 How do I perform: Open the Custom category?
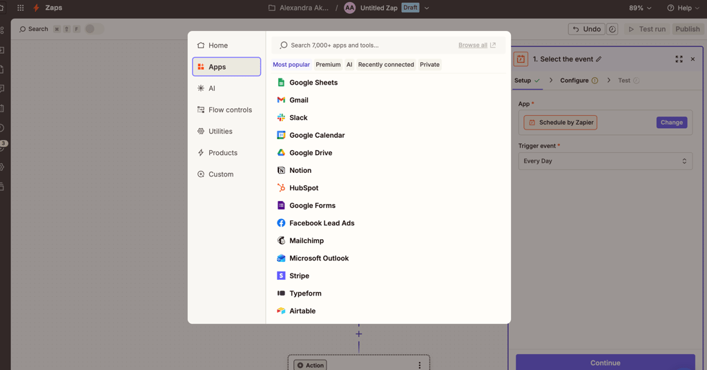pyautogui.click(x=226, y=174)
